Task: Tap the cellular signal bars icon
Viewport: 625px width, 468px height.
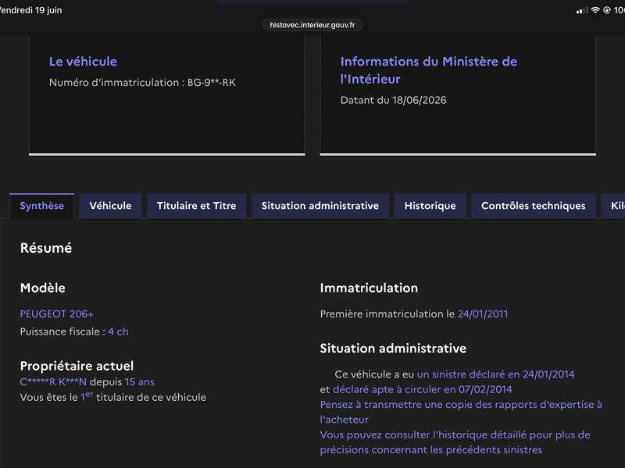Action: tap(582, 11)
